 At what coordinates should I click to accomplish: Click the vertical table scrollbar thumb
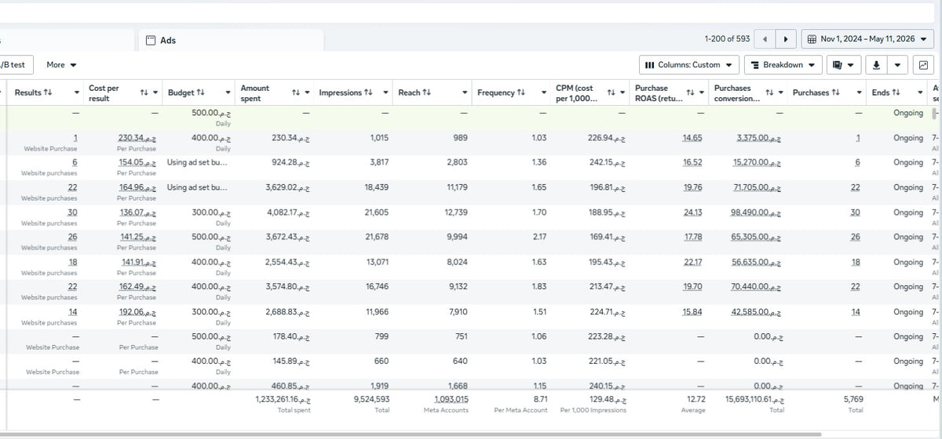pos(934,114)
